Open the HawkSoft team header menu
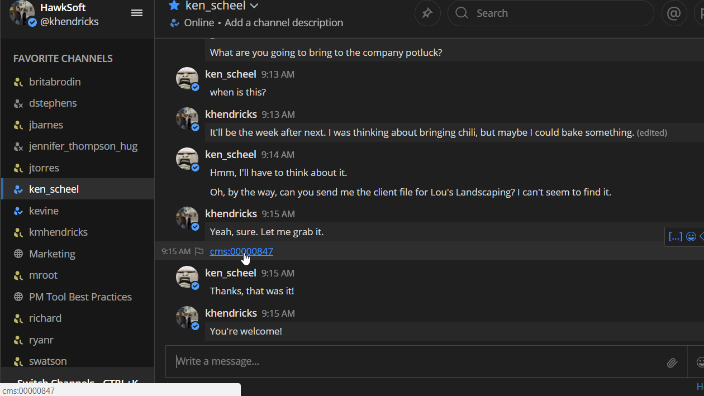The width and height of the screenshot is (704, 396). pyautogui.click(x=63, y=8)
